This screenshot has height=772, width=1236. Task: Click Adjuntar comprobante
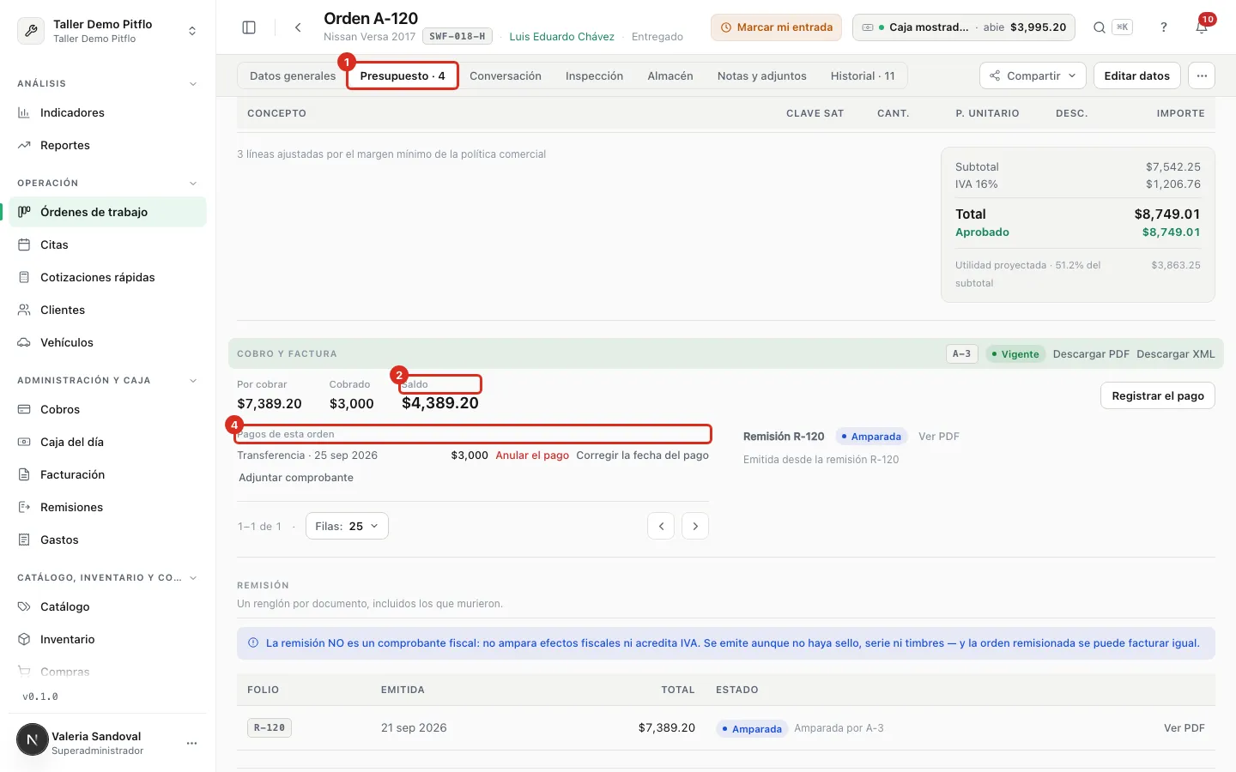click(x=296, y=478)
